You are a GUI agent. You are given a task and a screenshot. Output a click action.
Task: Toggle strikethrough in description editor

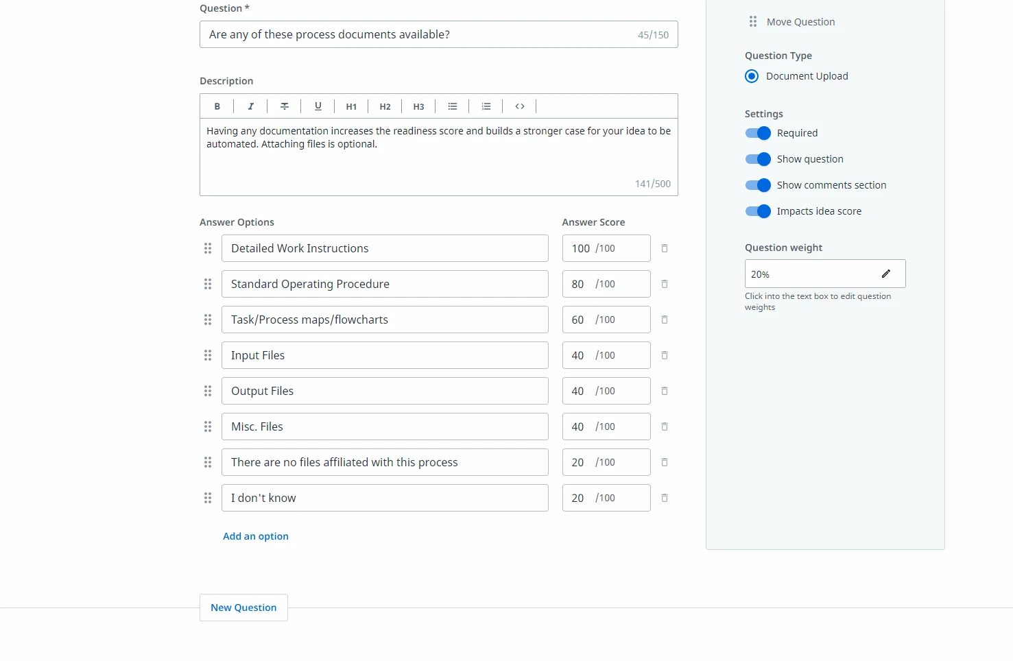click(x=285, y=106)
